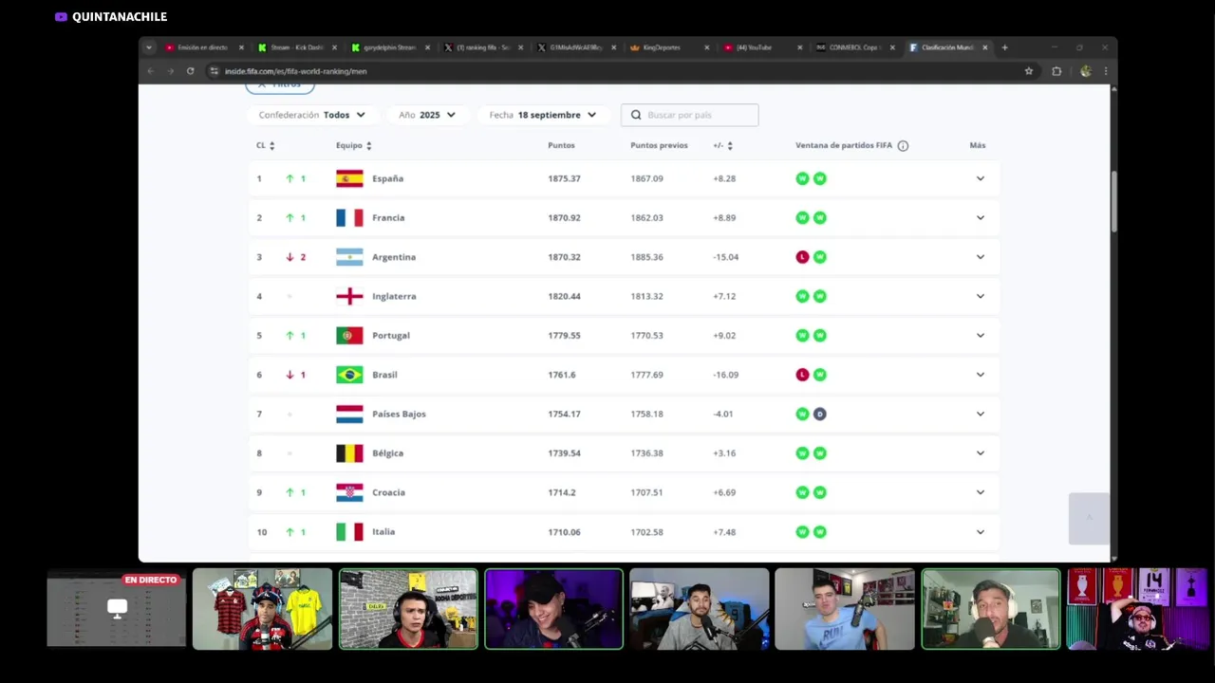This screenshot has height=683, width=1215.
Task: Open the Chrome three-dot menu
Action: (x=1105, y=71)
